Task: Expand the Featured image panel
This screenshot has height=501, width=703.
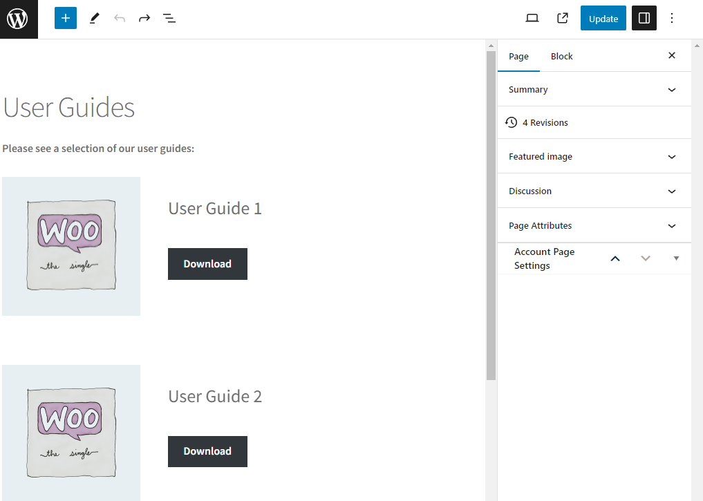Action: (x=594, y=157)
